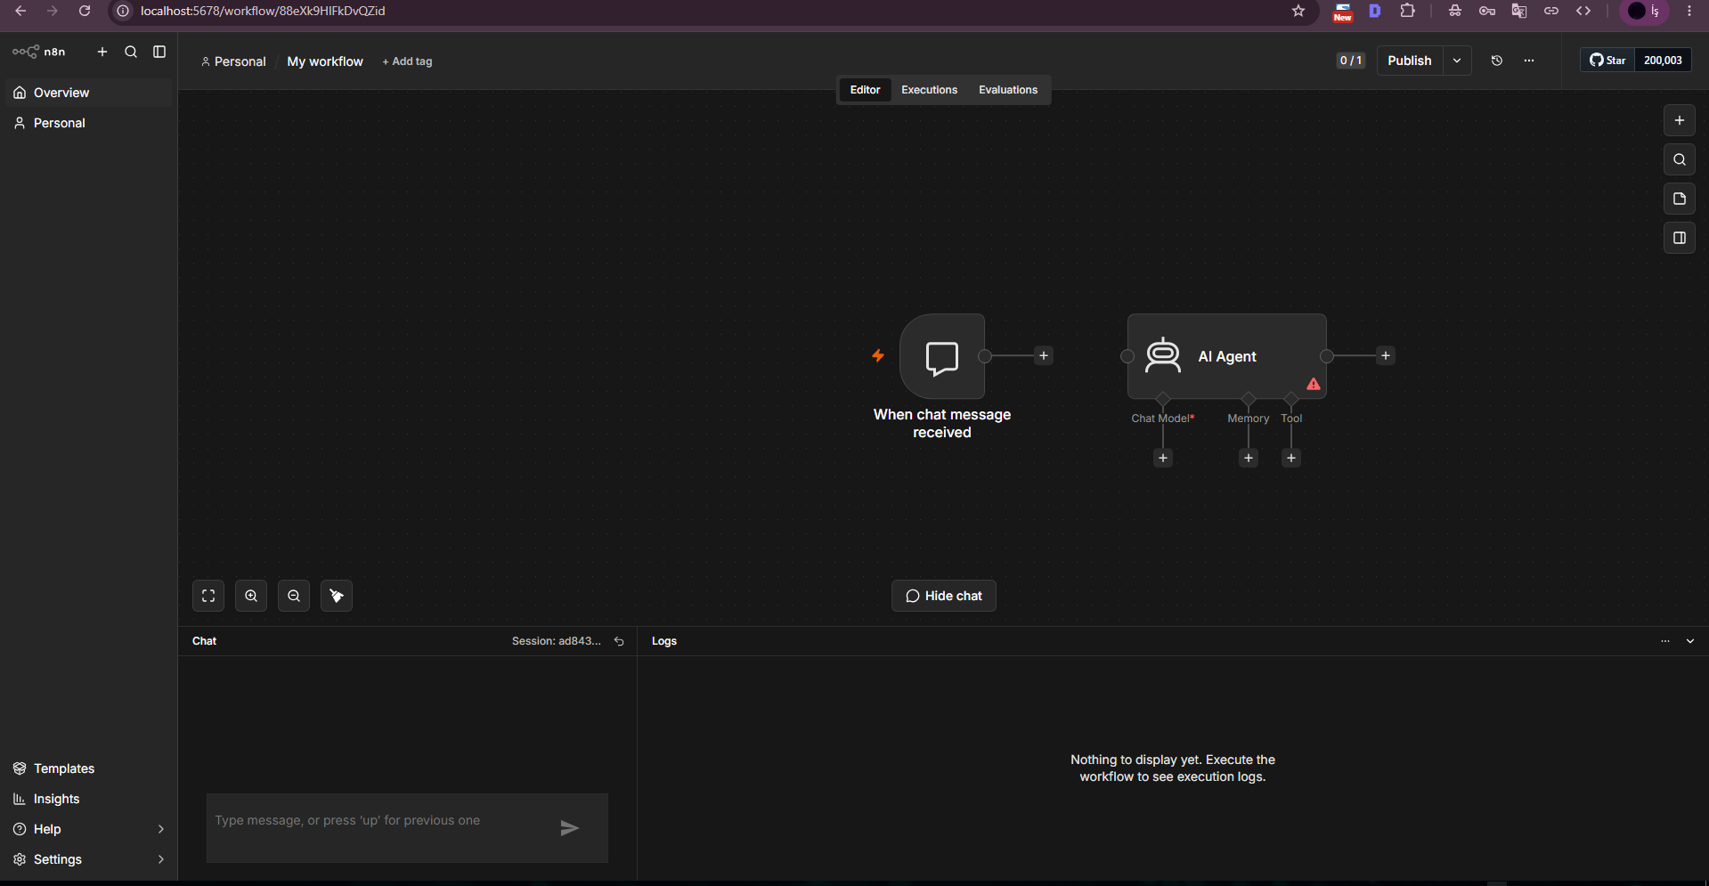Open the Personal project in the sidebar

click(88, 123)
